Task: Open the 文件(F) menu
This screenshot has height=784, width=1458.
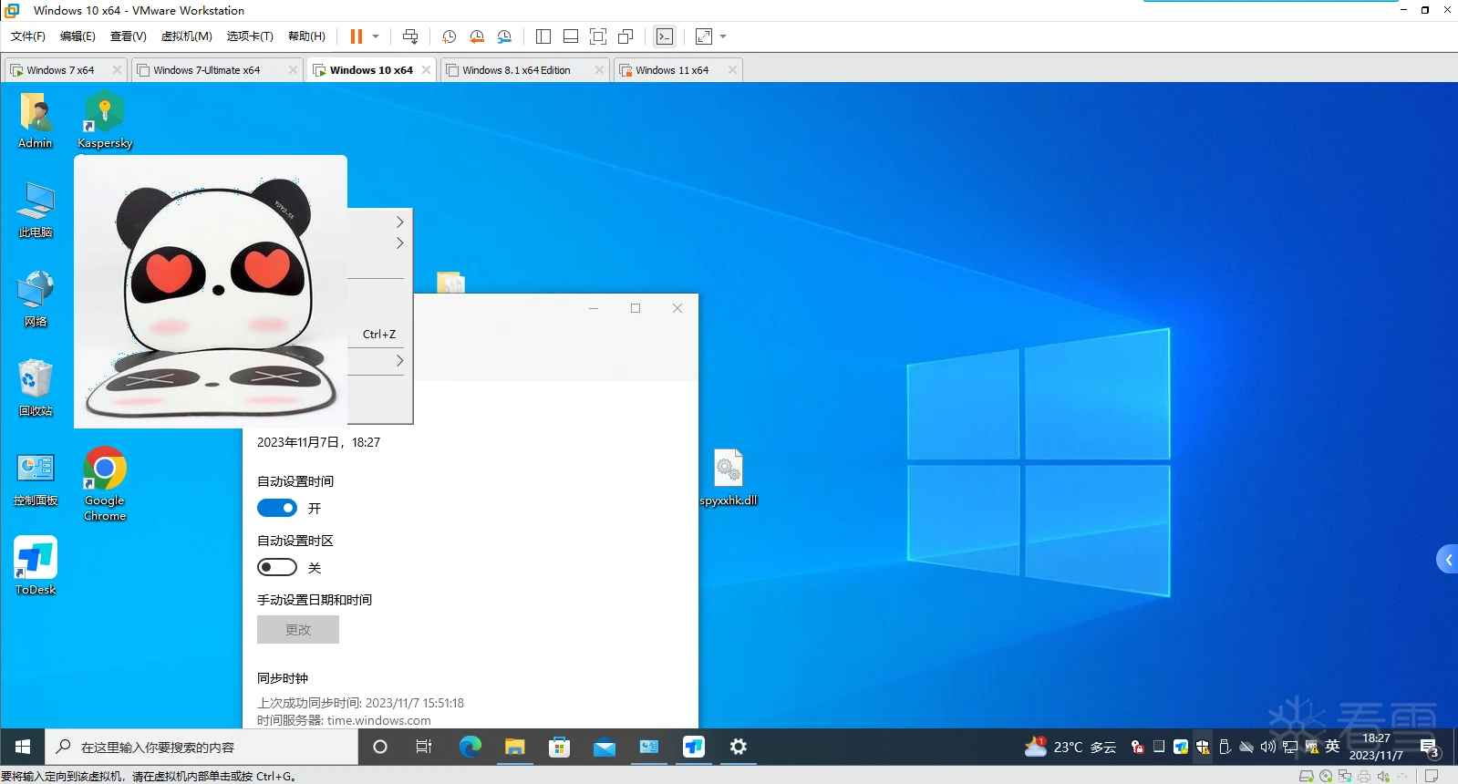Action: pos(28,36)
